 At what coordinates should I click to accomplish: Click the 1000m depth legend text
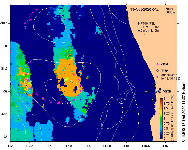(x=170, y=12)
